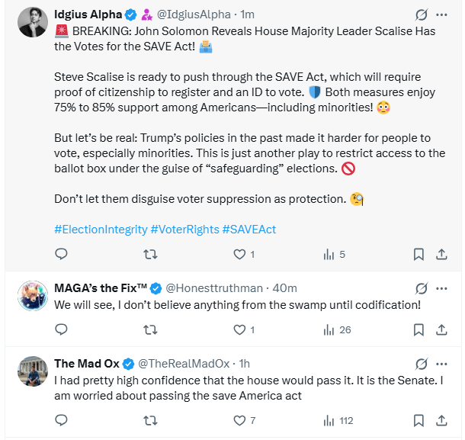
Task: View analytics on Idgius Alpha's post
Action: tap(329, 254)
